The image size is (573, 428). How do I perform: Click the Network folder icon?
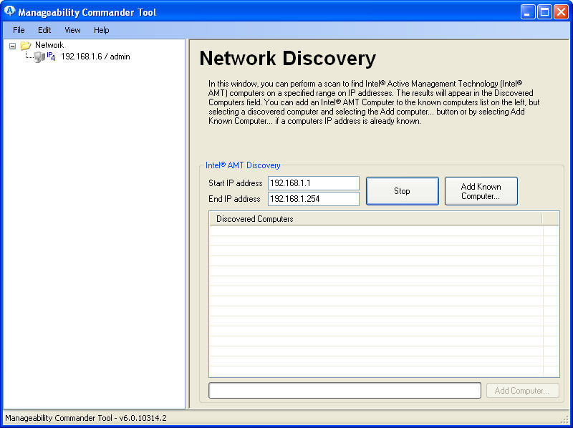[x=25, y=44]
